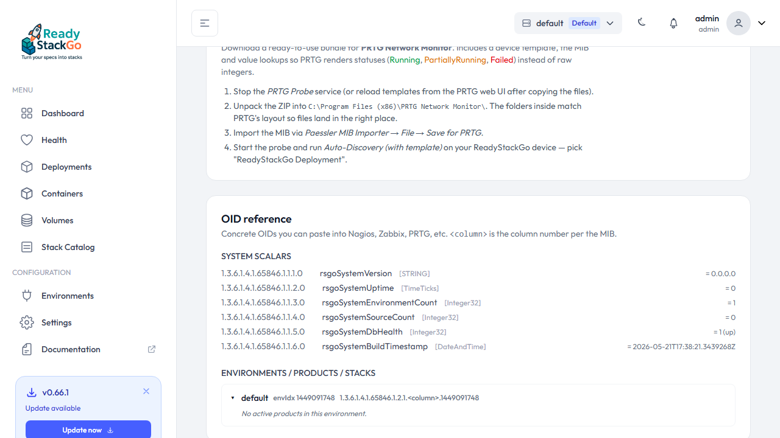Click rsgoSystemDbHealth name

pos(363,332)
